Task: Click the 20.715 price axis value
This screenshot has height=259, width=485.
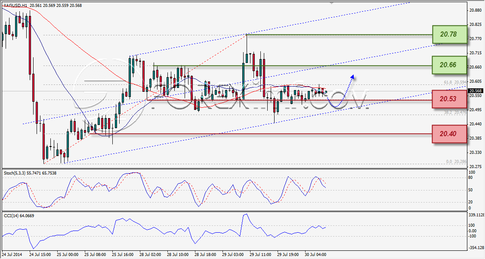Action: (x=476, y=53)
